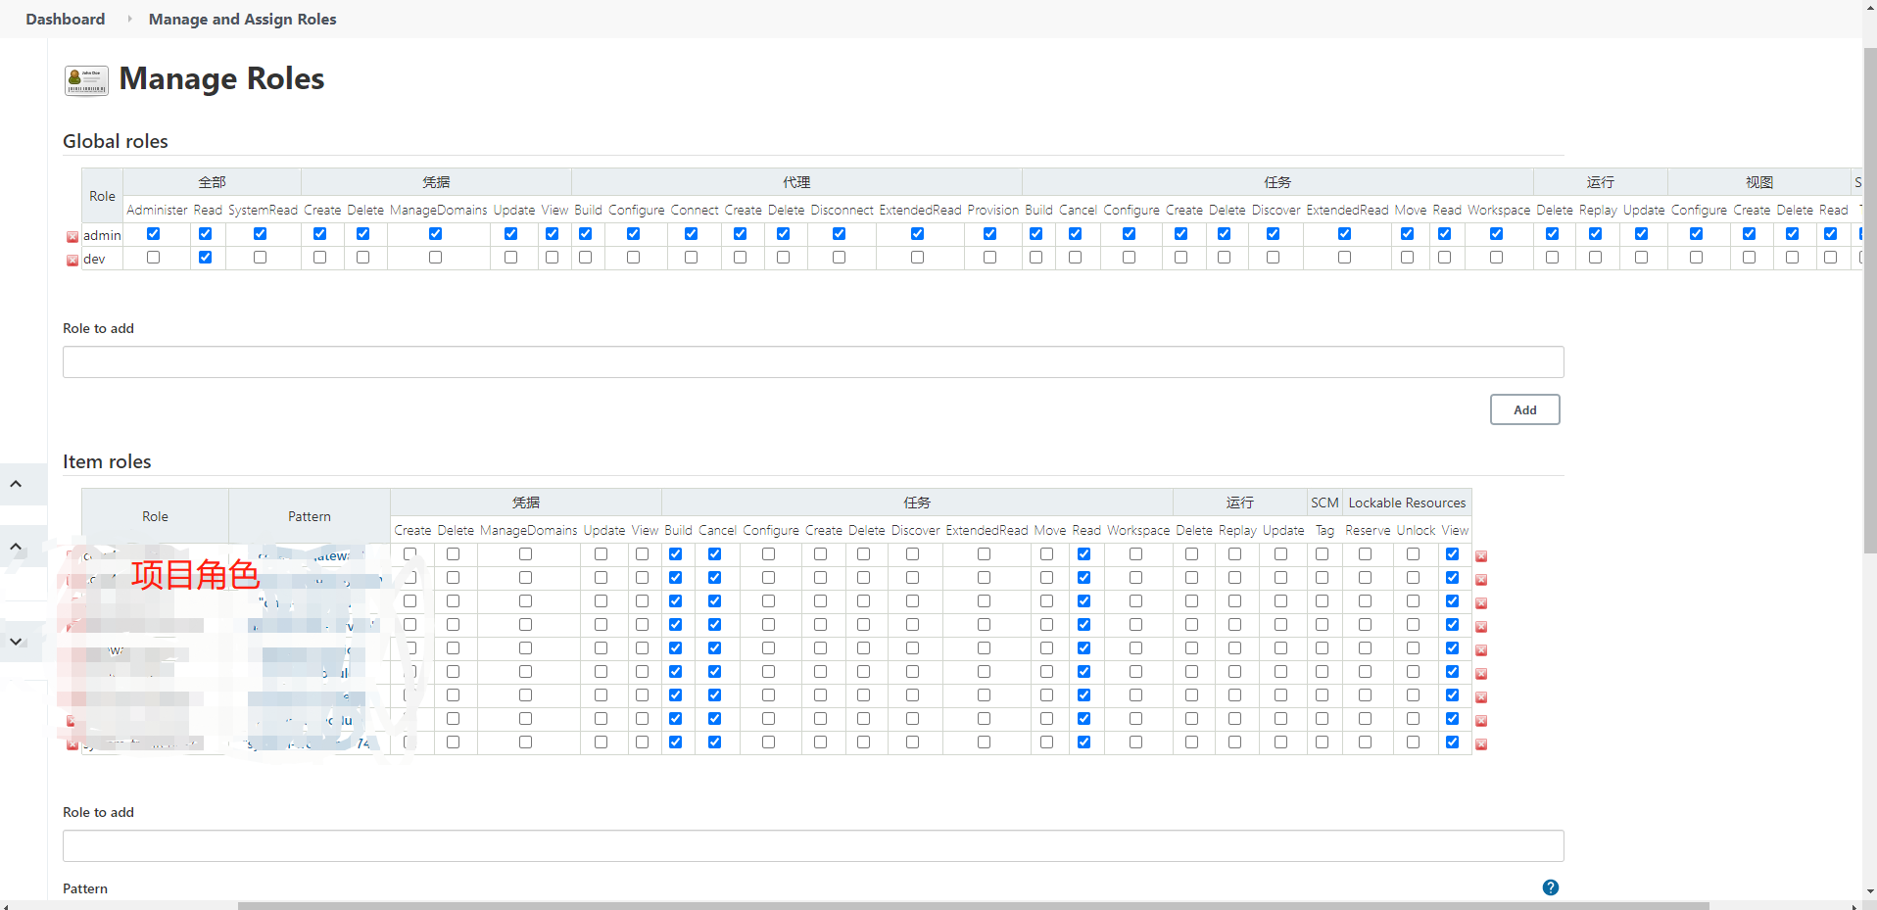Enable SCM Tag in first item row
The height and width of the screenshot is (910, 1877).
point(1322,553)
